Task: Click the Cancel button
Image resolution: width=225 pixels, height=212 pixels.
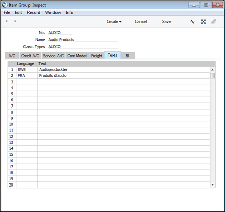Action: (x=141, y=22)
